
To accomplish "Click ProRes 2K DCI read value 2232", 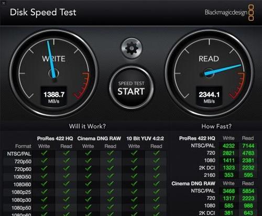I will click(248, 168).
